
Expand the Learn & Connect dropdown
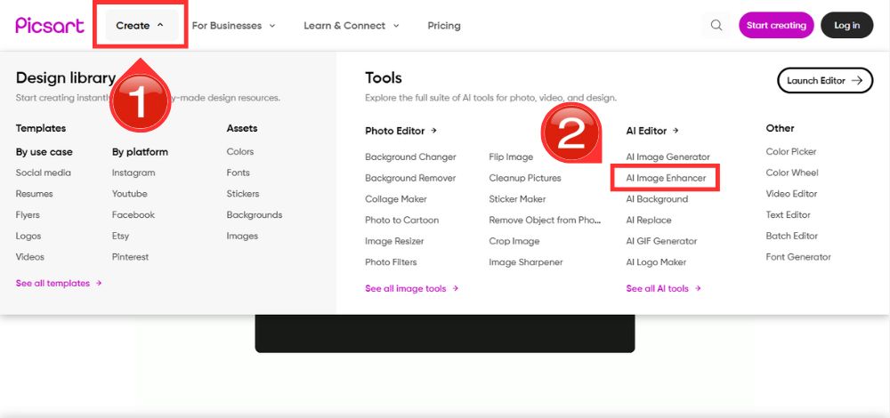pos(352,26)
